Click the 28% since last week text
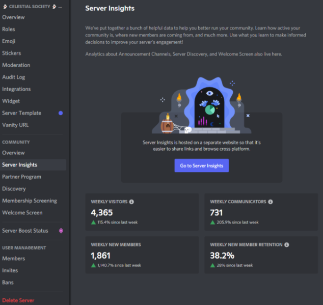Viewport: 323px width, 305px height. pos(235,265)
